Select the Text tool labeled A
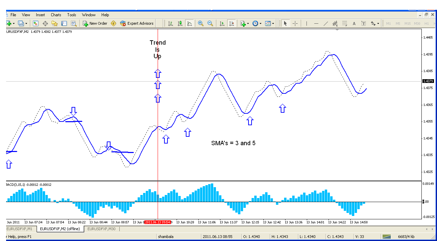 point(354,23)
